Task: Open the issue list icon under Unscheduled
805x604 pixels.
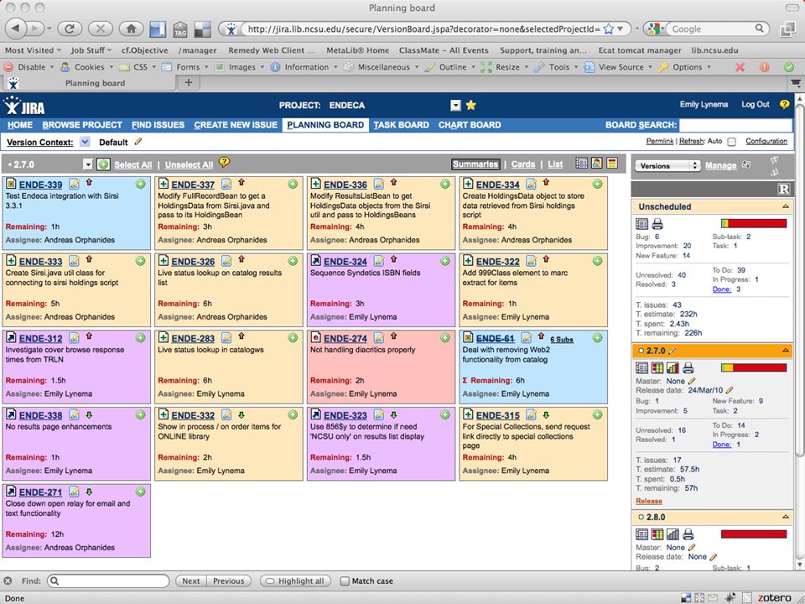Action: pos(641,224)
